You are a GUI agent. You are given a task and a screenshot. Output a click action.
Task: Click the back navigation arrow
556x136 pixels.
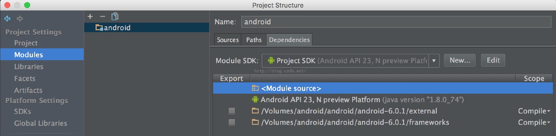pyautogui.click(x=7, y=19)
